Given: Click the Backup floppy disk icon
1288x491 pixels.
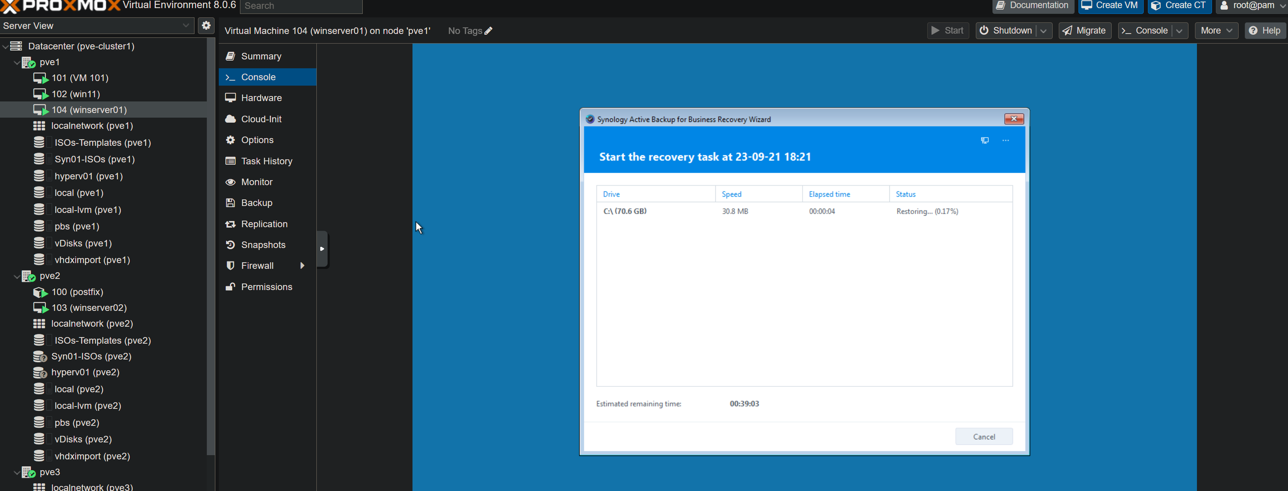Looking at the screenshot, I should (x=230, y=202).
